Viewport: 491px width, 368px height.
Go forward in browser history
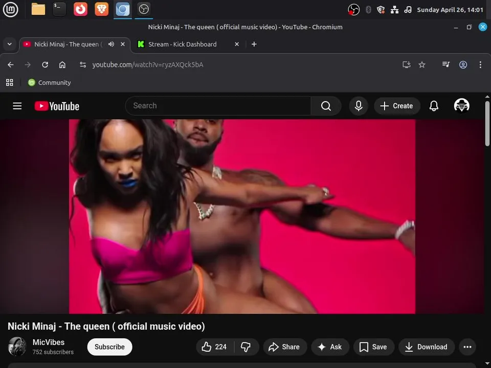coord(28,65)
